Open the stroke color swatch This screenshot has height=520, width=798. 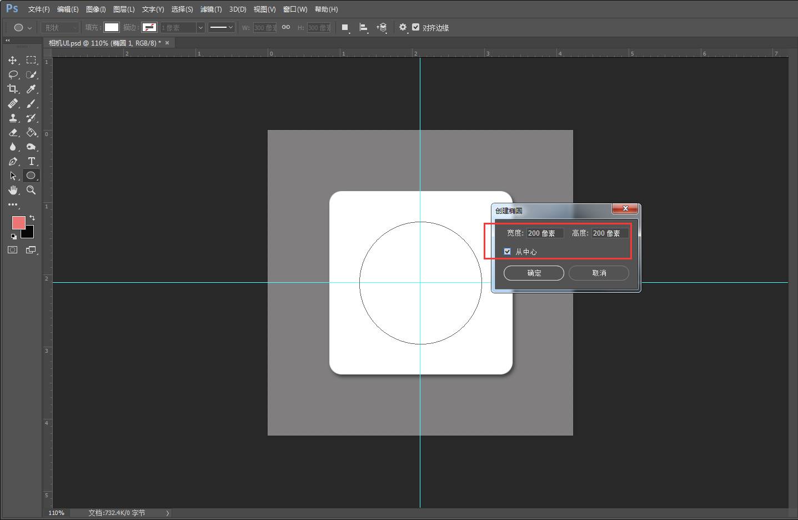149,27
